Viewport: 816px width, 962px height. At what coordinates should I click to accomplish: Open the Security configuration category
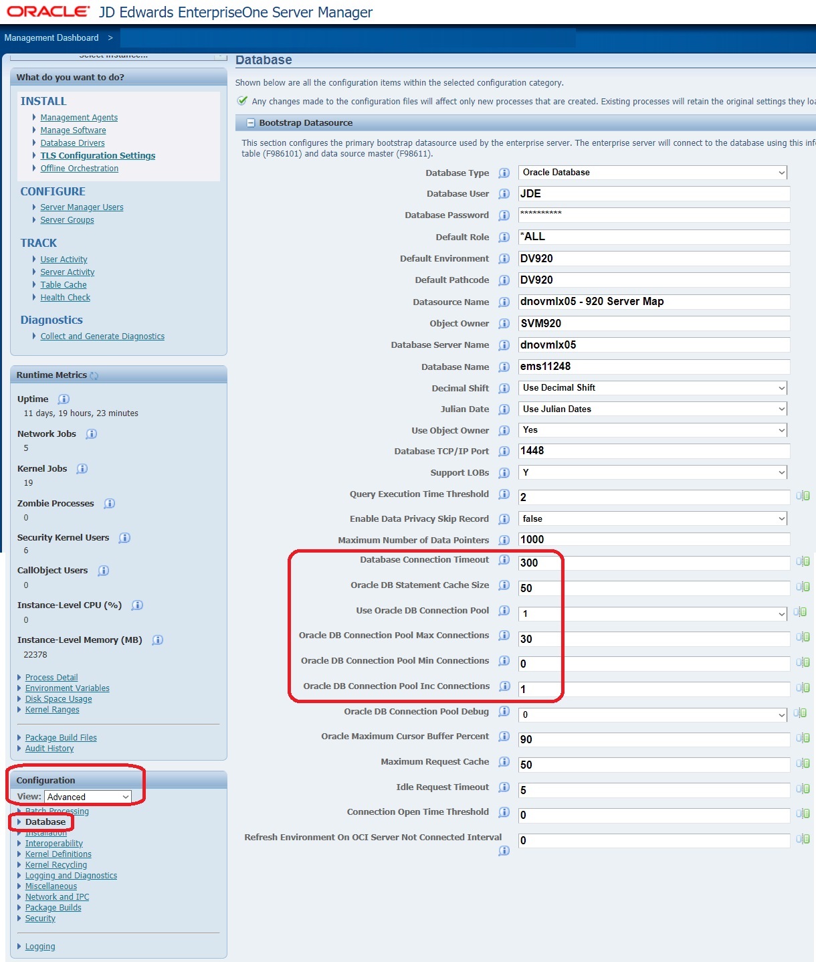pyautogui.click(x=40, y=919)
